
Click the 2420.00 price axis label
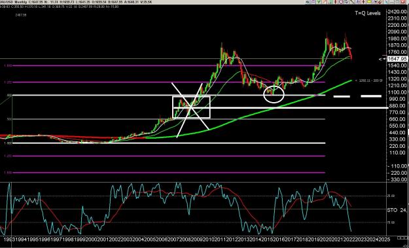coord(397,12)
